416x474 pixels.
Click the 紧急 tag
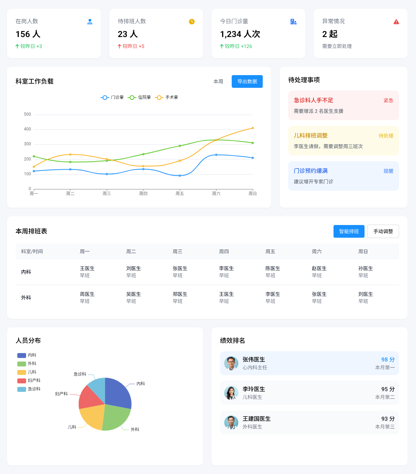coord(389,101)
